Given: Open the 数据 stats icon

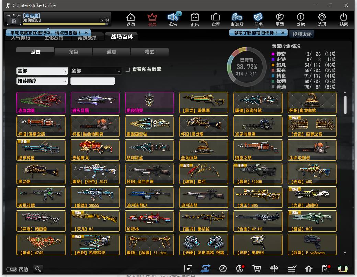Looking at the screenshot, I should tap(301, 20).
